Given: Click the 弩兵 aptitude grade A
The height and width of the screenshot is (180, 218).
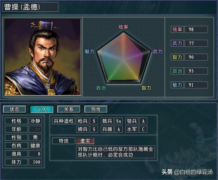Looking at the screenshot, I should 143,121.
